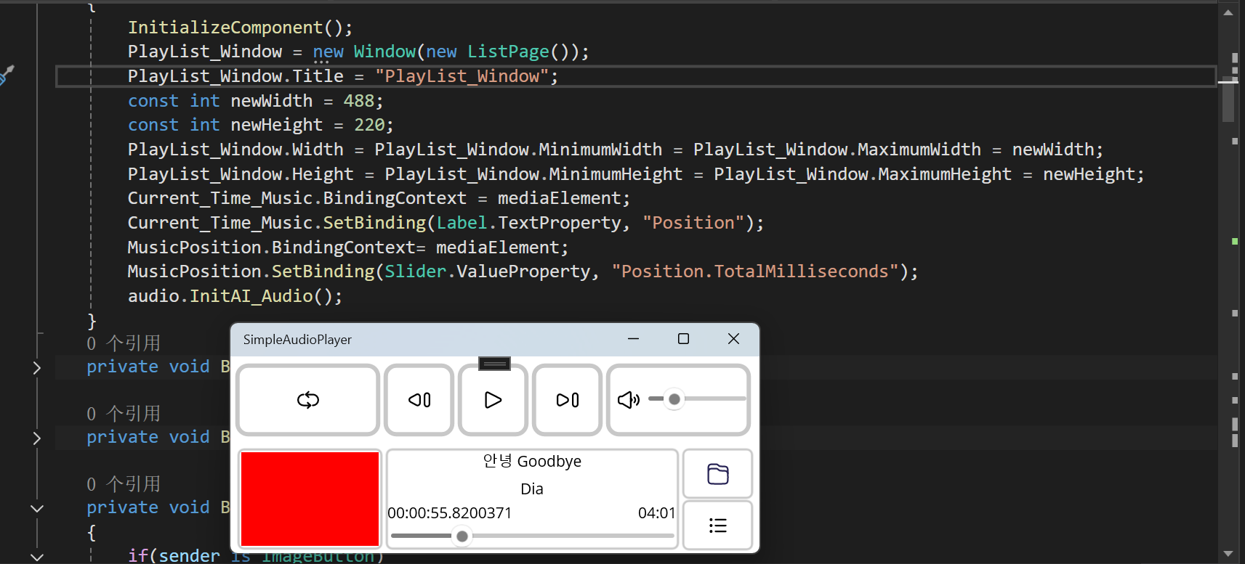This screenshot has width=1245, height=564.
Task: Open the playlist list button
Action: [x=718, y=526]
